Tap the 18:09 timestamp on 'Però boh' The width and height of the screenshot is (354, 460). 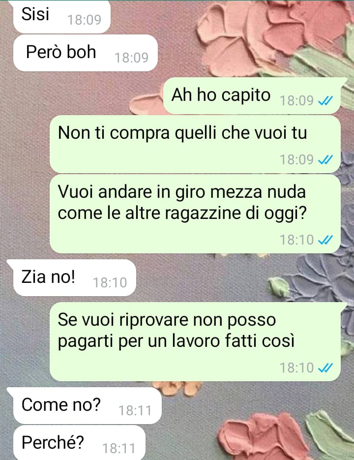[131, 58]
